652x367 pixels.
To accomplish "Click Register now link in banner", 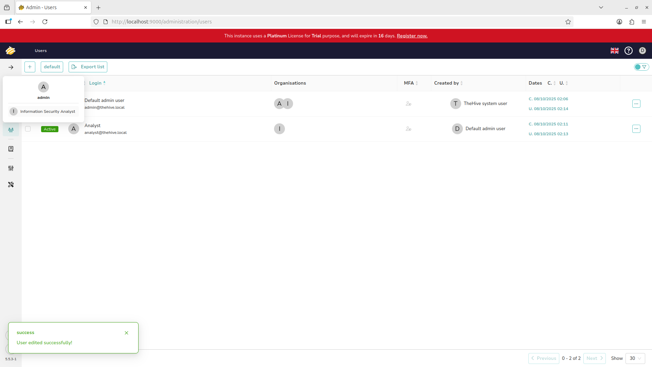I will coord(412,36).
